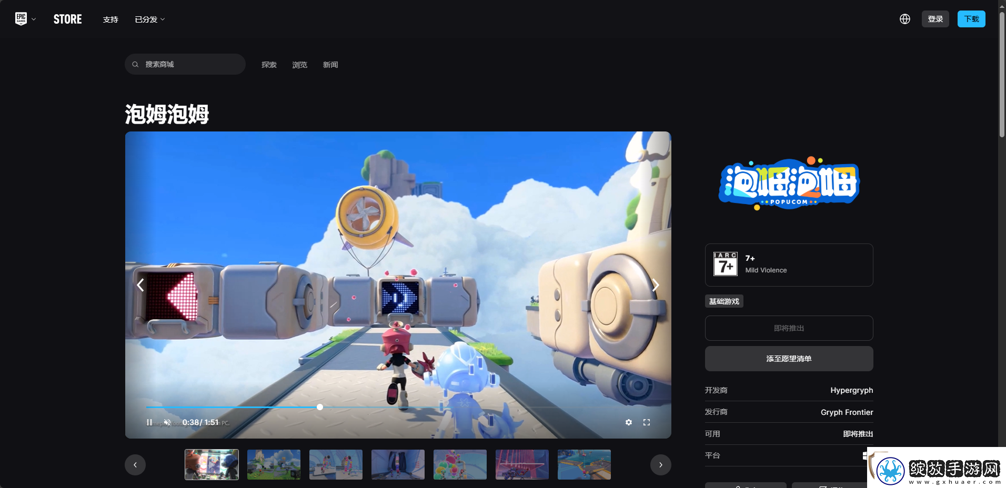
Task: Enter fullscreen video mode
Action: (647, 422)
